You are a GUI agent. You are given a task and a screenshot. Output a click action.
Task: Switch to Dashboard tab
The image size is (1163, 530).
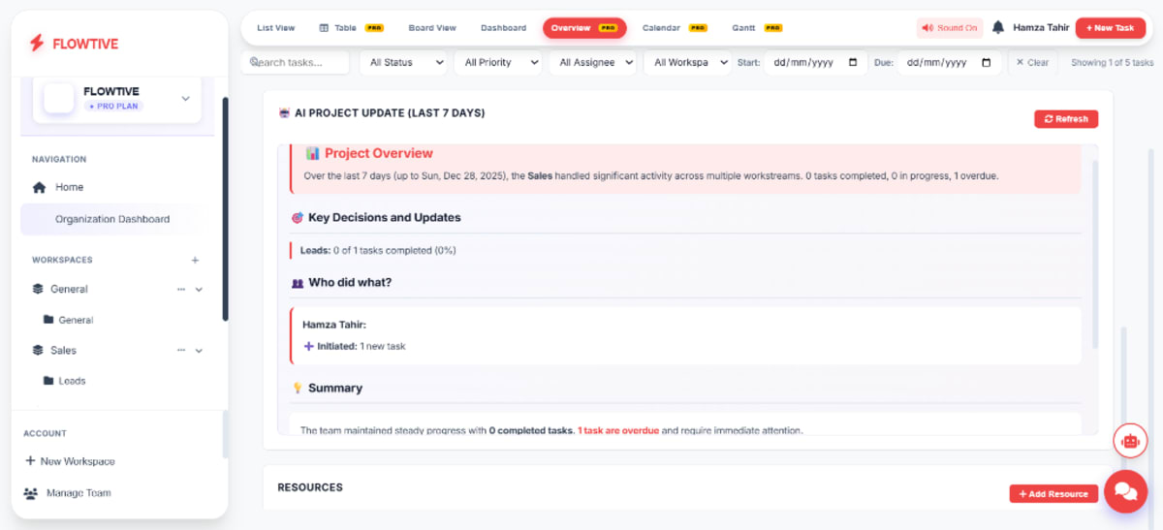coord(503,28)
